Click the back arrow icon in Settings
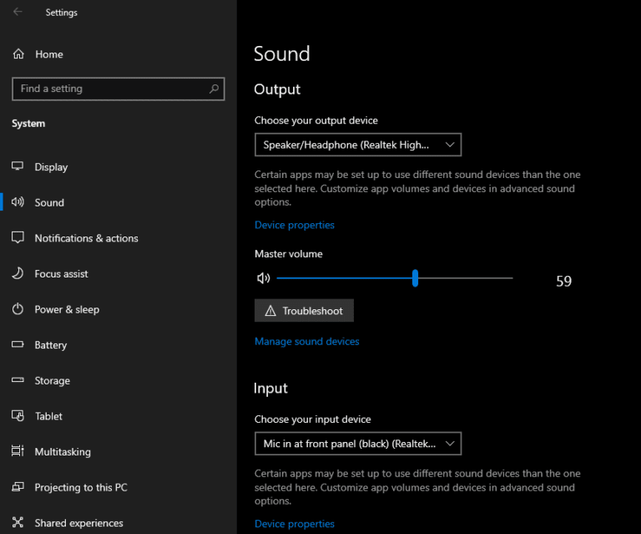 [18, 13]
